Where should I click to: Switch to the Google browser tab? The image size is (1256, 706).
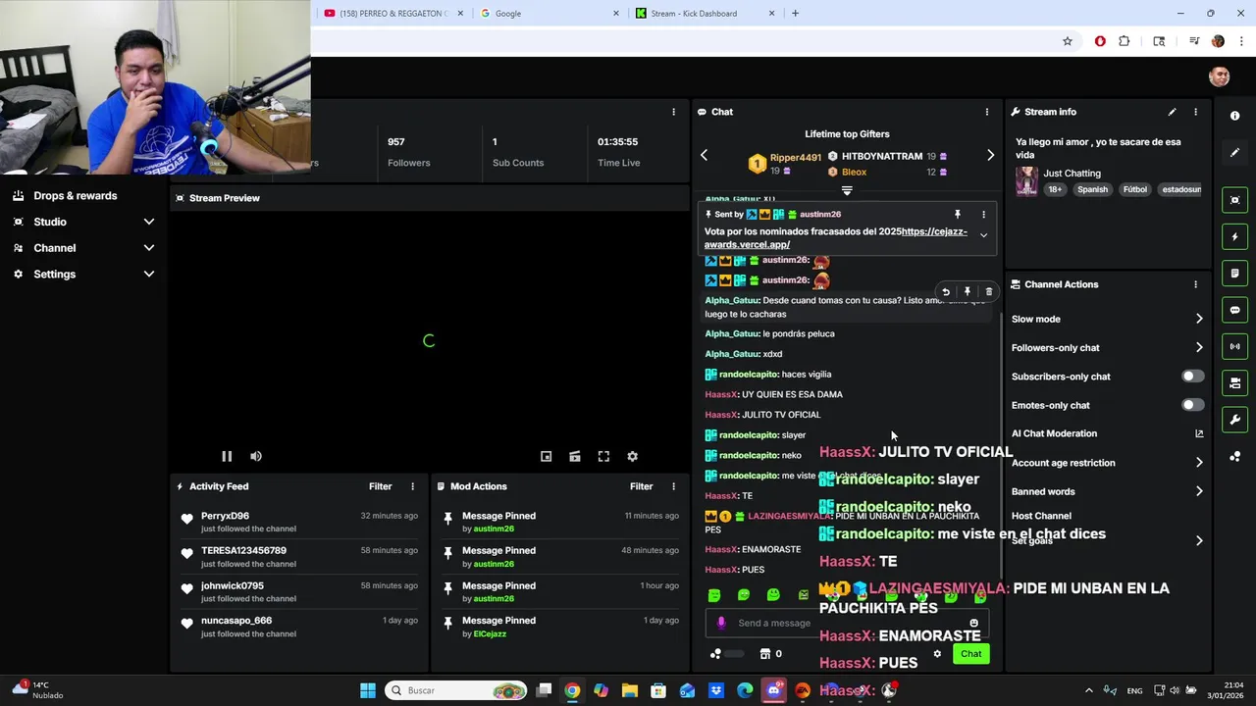[x=549, y=14]
